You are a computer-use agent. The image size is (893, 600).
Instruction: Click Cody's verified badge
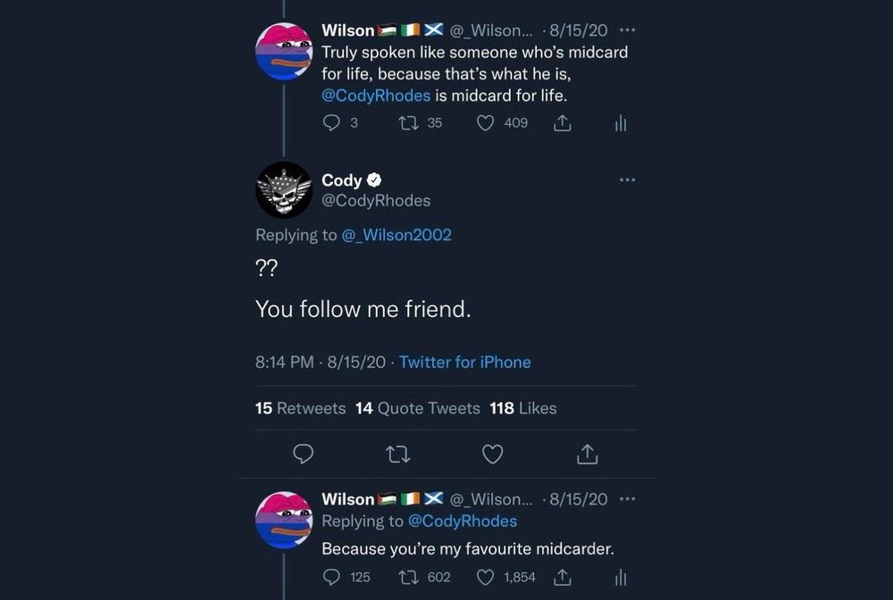[374, 179]
